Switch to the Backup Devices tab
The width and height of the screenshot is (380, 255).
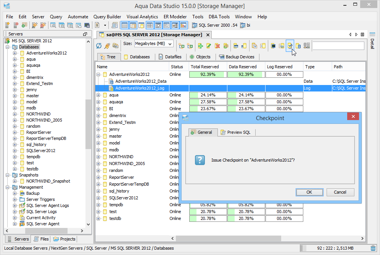tap(237, 57)
